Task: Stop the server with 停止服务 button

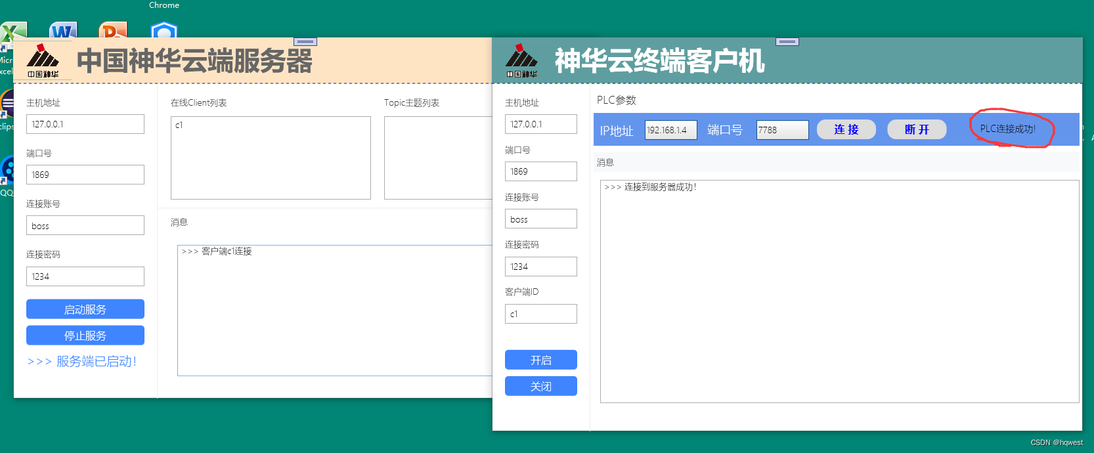Action: pyautogui.click(x=85, y=335)
